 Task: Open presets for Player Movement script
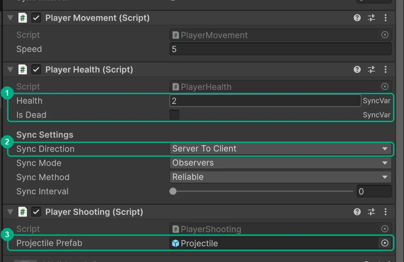[x=371, y=18]
